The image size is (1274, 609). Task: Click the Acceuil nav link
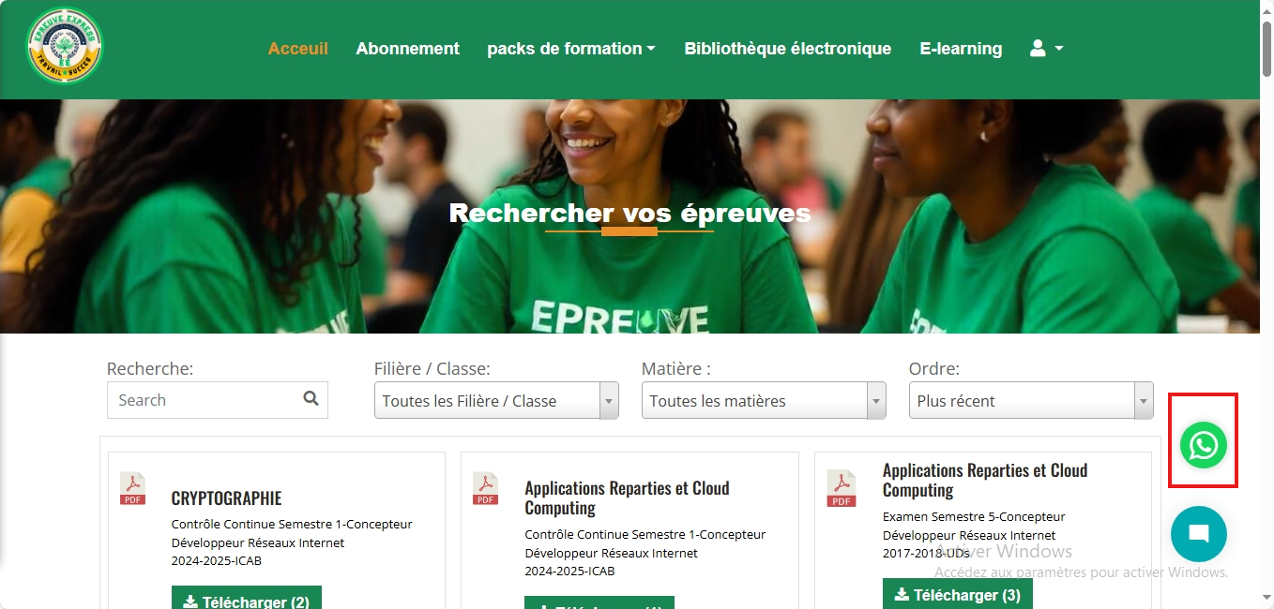(x=298, y=49)
